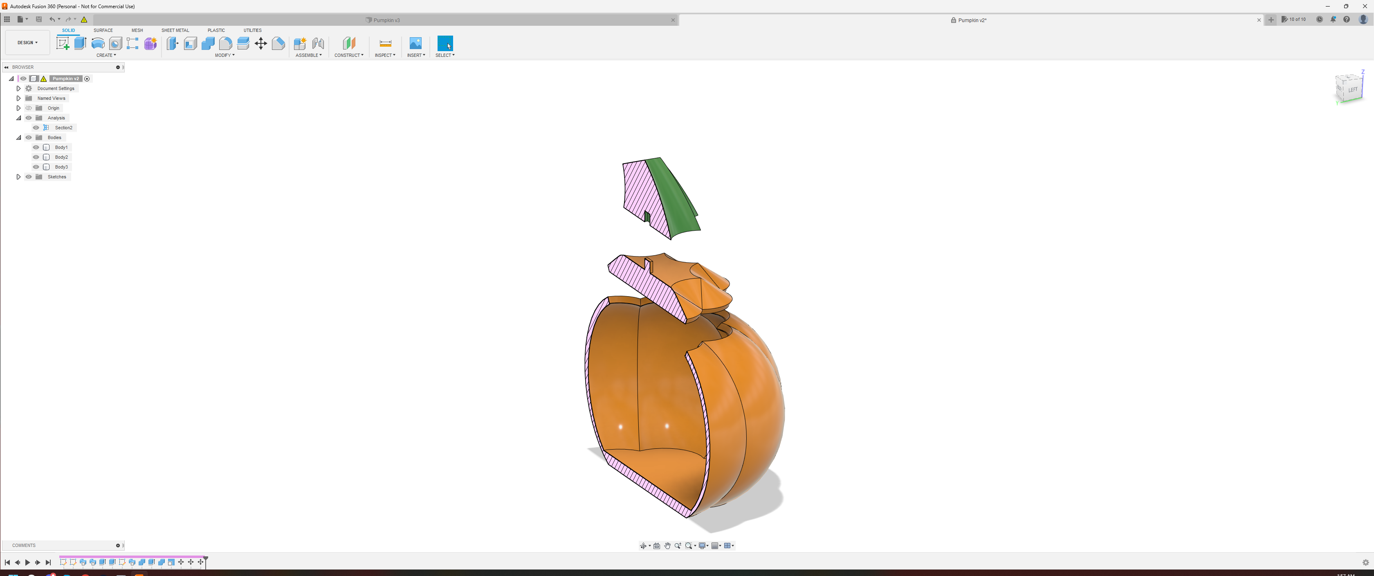This screenshot has height=576, width=1374.
Task: Toggle visibility of Body3
Action: [x=36, y=167]
